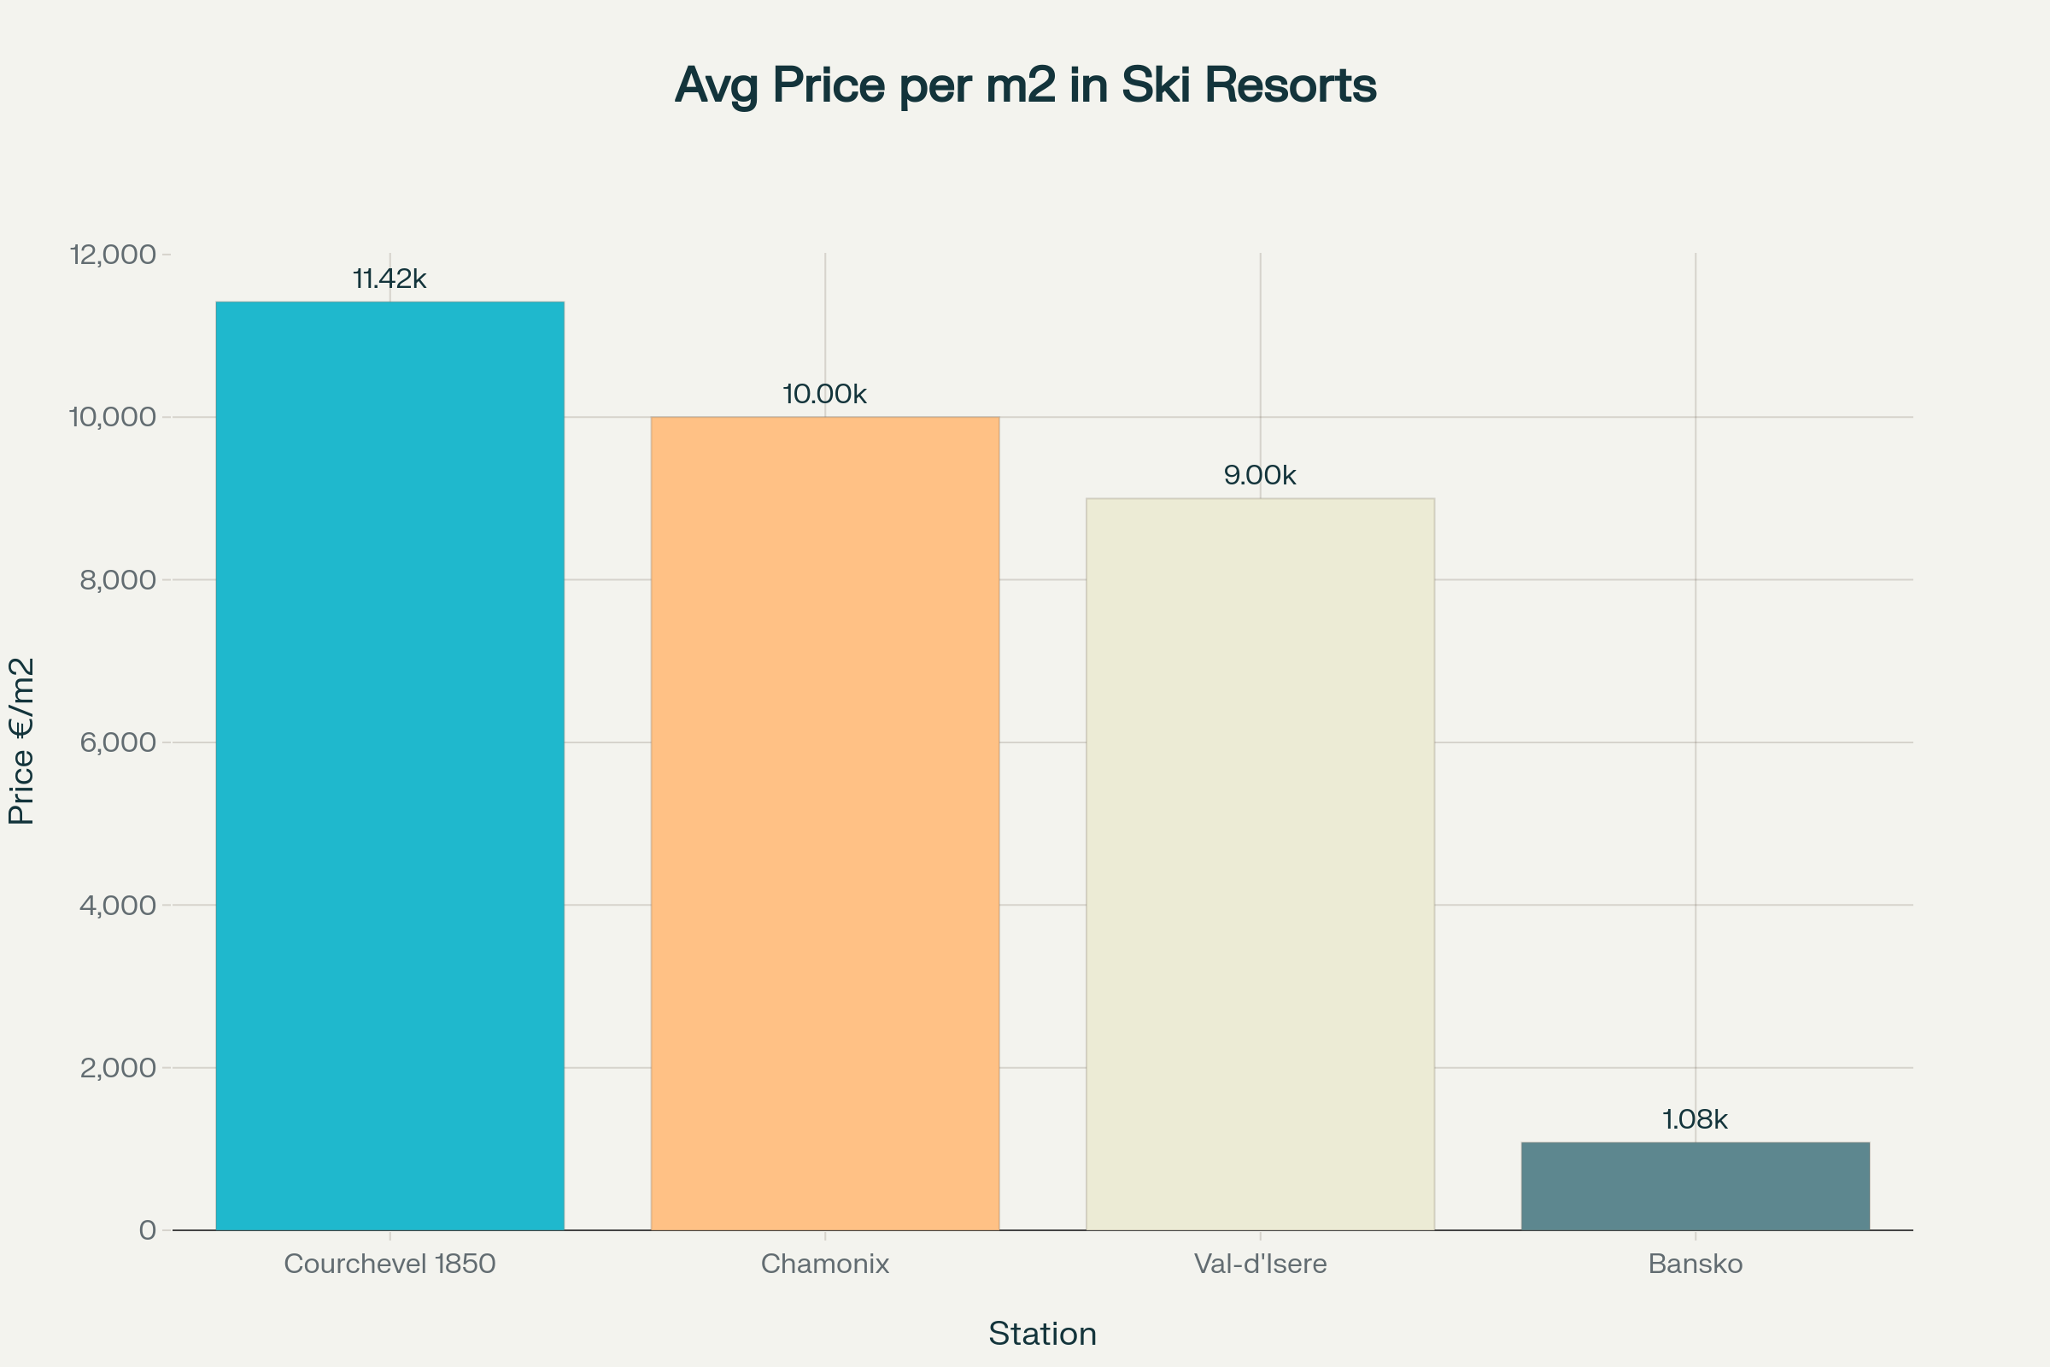Click the Val-d'Isere axis label

click(x=1259, y=1264)
